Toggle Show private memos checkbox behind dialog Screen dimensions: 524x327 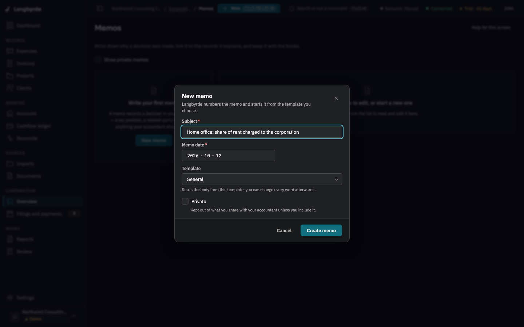pos(98,60)
